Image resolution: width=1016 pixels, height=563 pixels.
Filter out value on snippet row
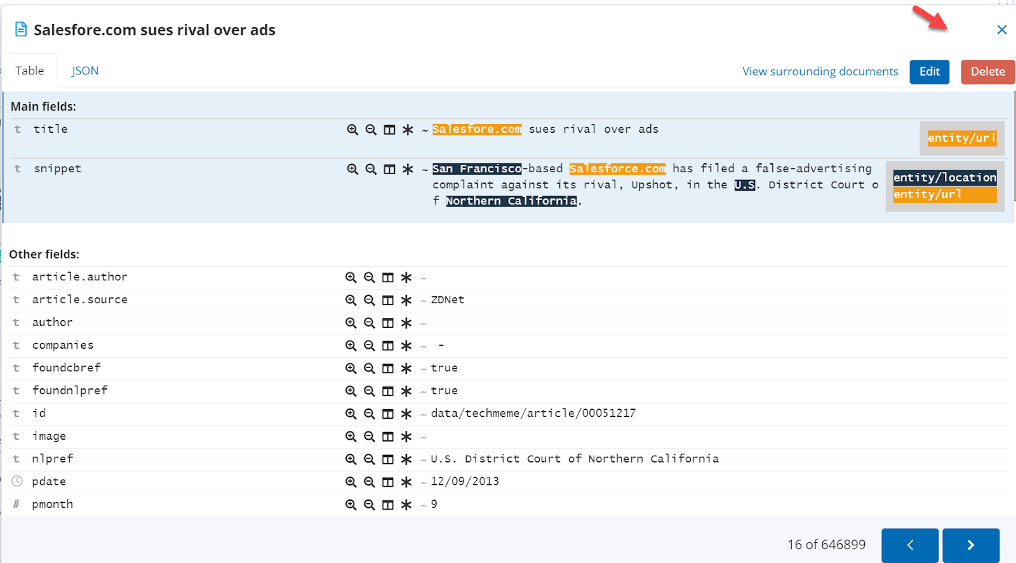371,169
